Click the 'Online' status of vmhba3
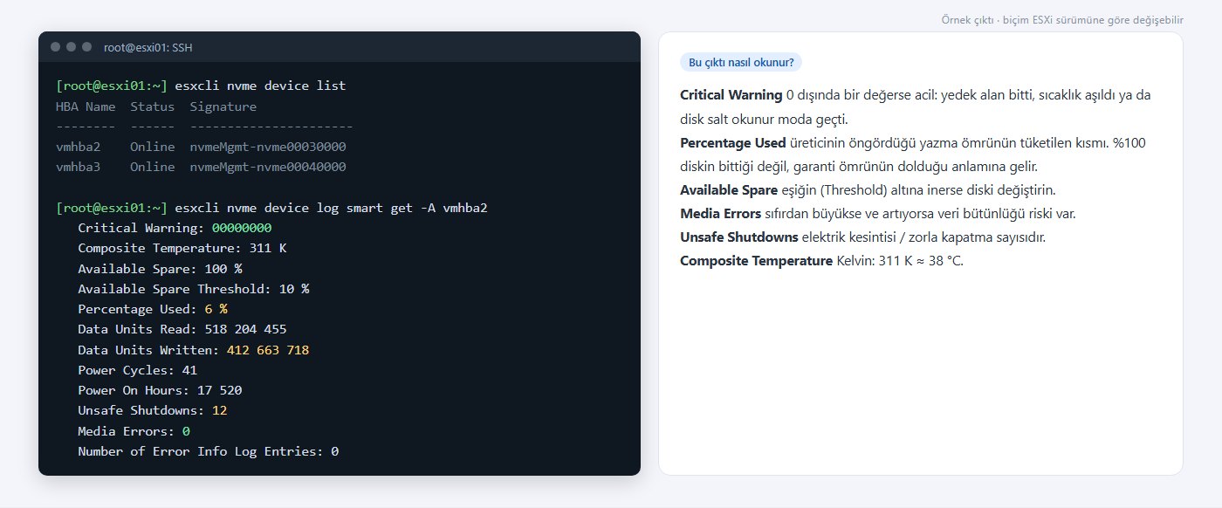This screenshot has width=1222, height=508. pos(153,167)
